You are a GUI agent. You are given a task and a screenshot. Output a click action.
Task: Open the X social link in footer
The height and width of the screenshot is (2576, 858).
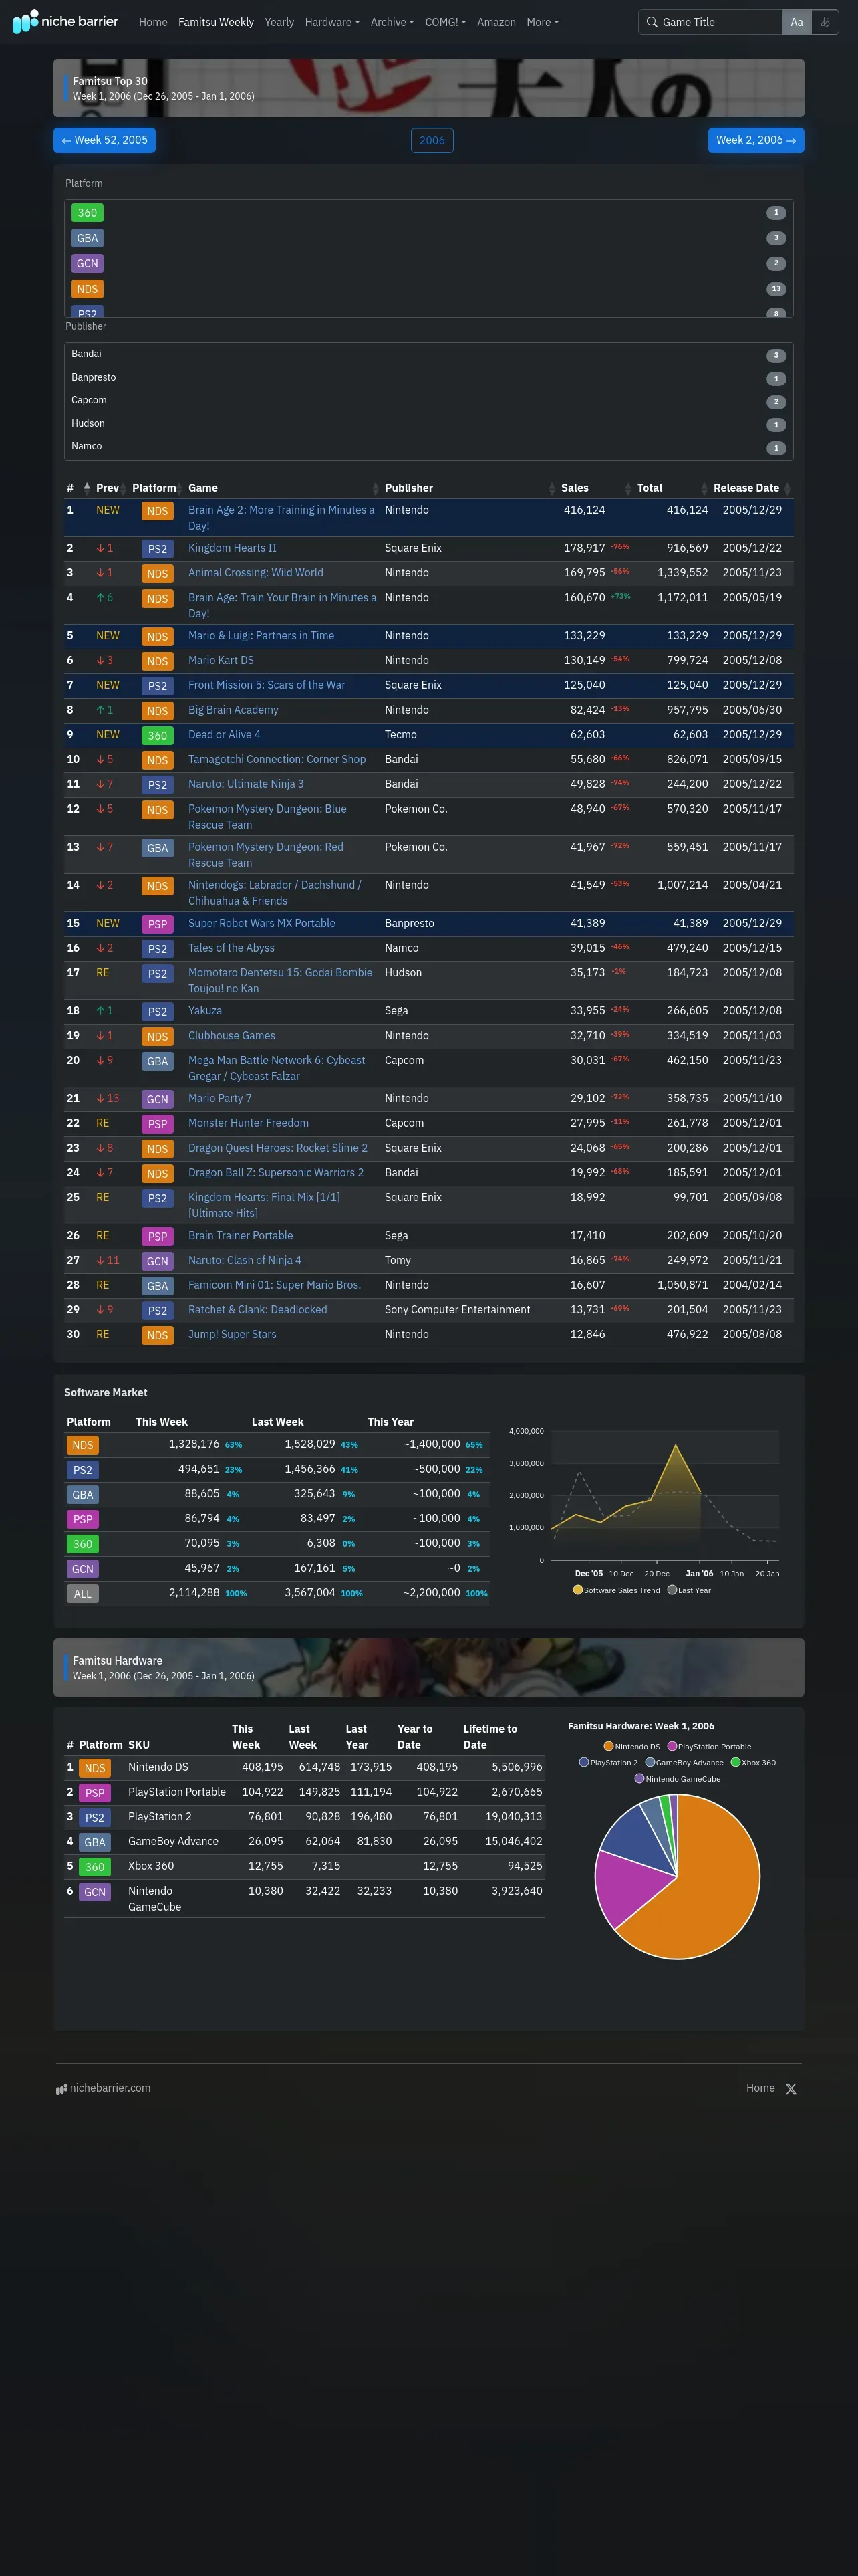791,2089
